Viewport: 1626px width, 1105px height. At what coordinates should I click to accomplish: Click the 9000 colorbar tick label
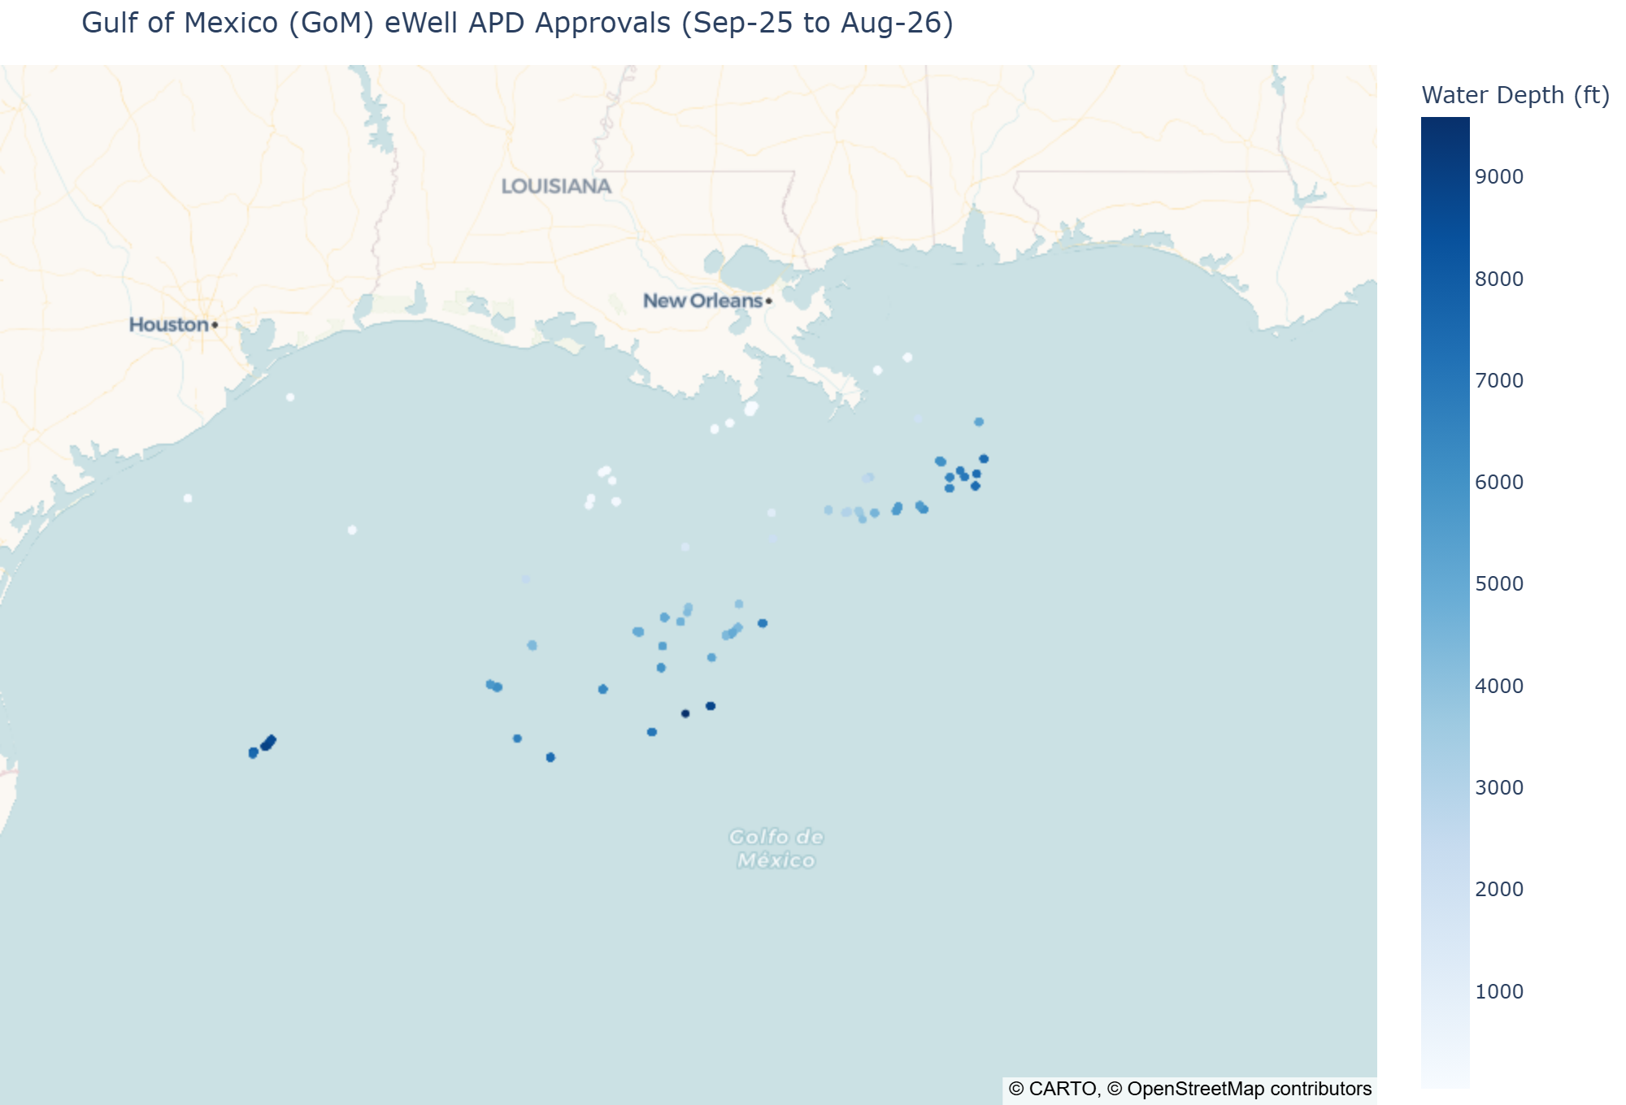click(1499, 177)
